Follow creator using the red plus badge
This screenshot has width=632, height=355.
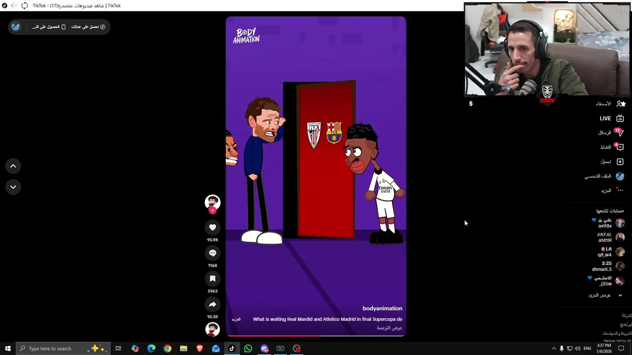click(212, 211)
